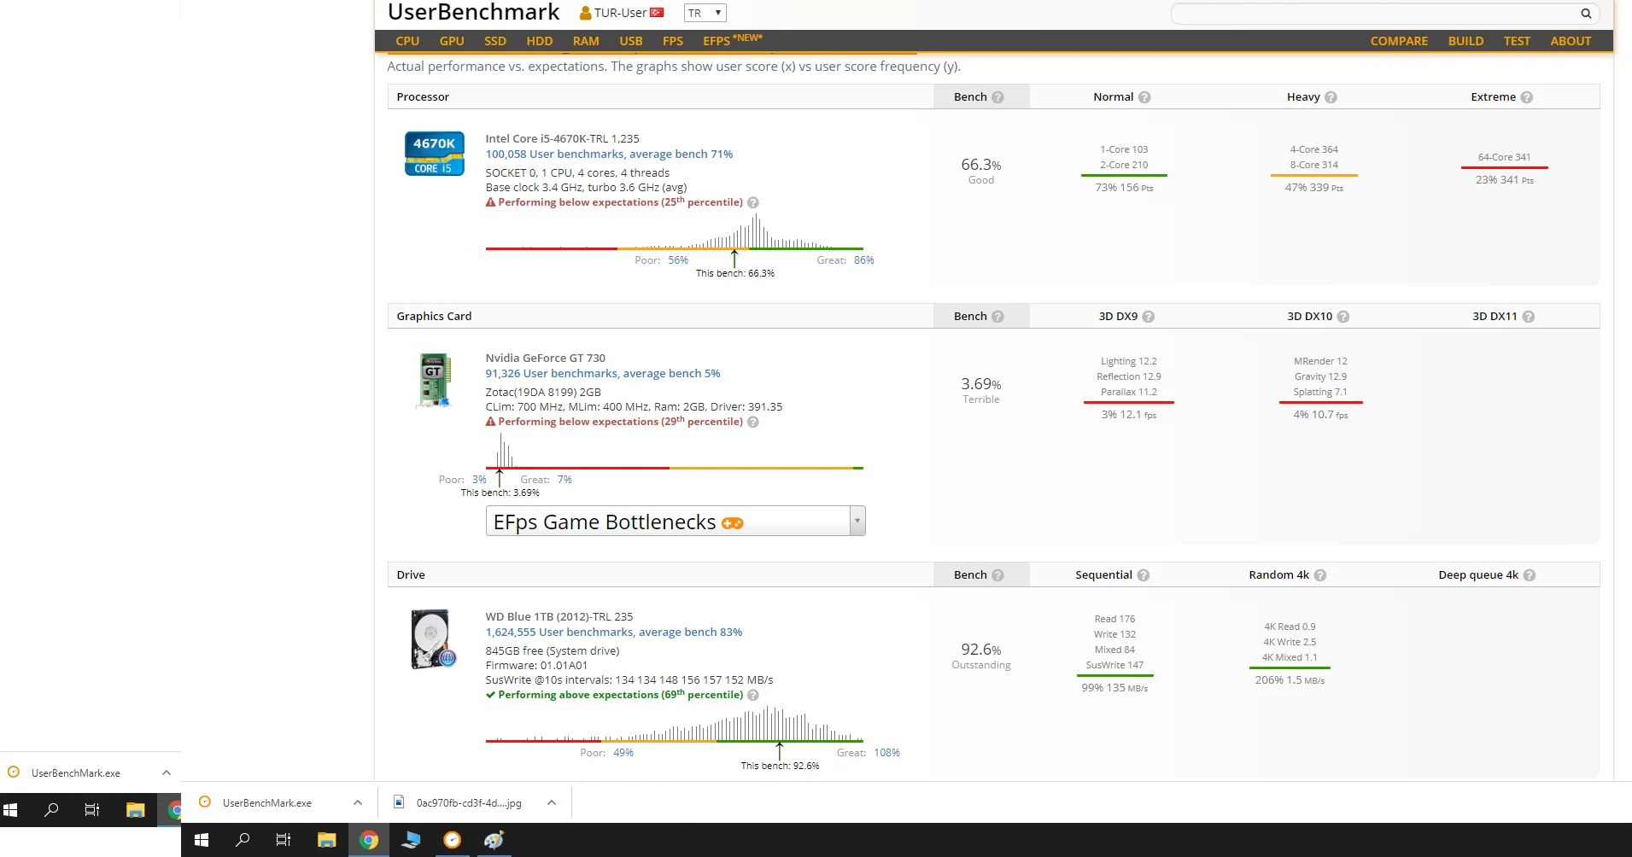Open the SSD menu in the navigation bar
The height and width of the screenshot is (857, 1632).
[495, 41]
